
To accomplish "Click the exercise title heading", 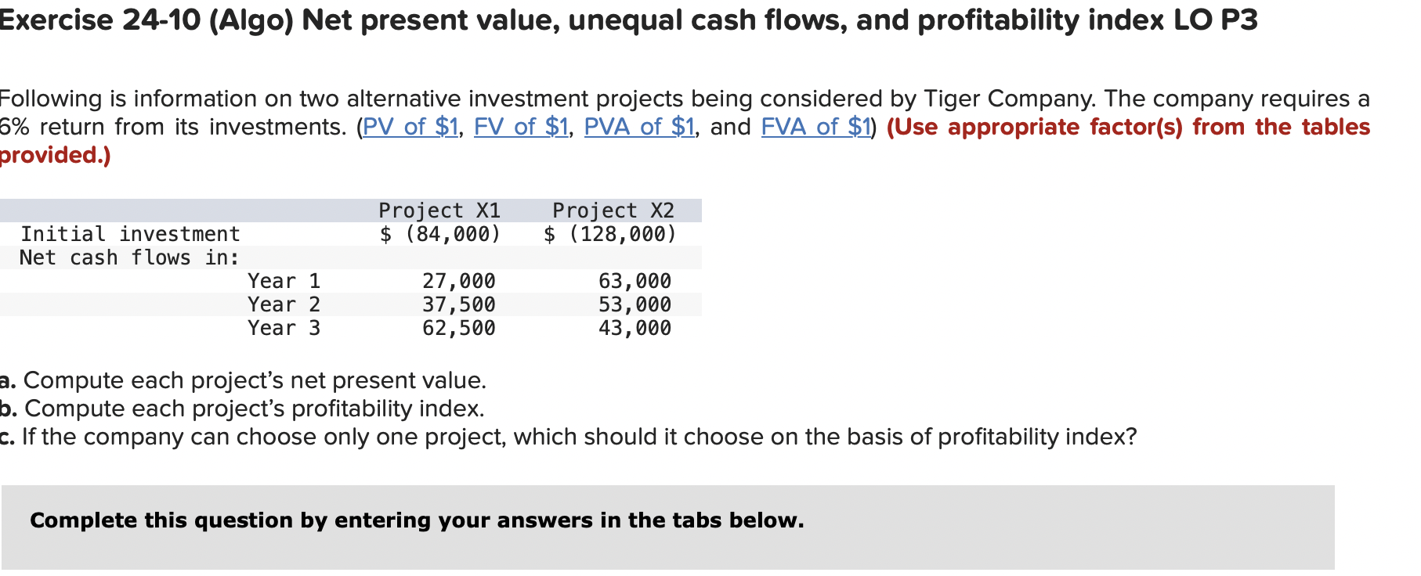I will coord(628,20).
